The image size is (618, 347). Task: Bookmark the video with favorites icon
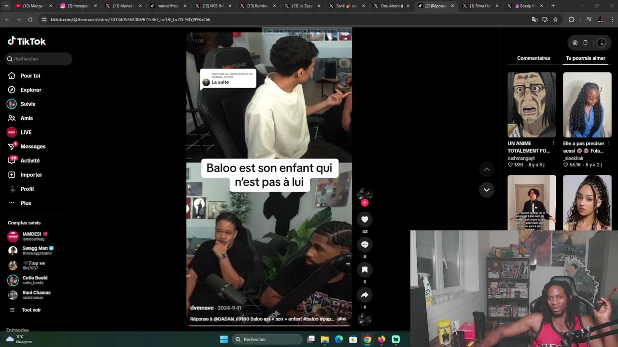tap(365, 269)
